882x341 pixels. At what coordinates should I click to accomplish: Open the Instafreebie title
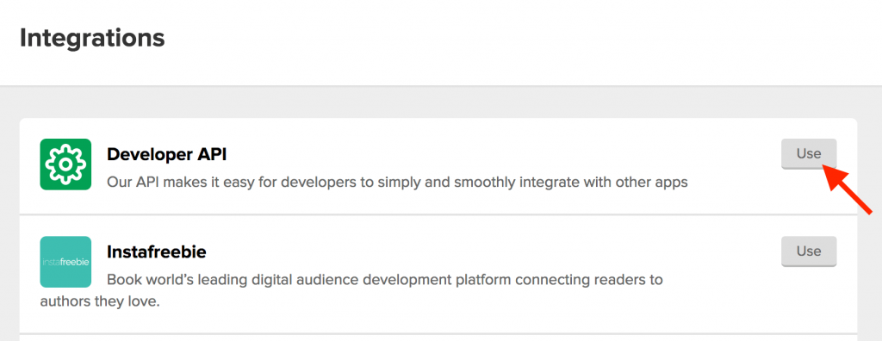tap(157, 251)
